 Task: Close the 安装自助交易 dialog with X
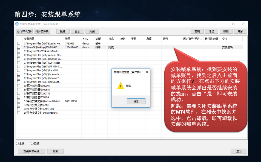point(147,72)
